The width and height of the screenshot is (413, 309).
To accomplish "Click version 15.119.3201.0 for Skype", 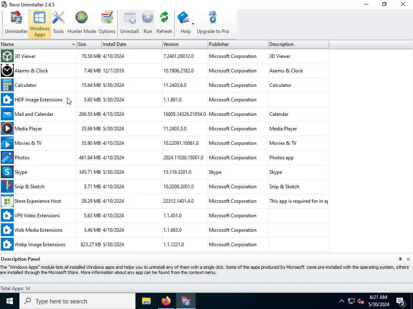I will click(177, 172).
